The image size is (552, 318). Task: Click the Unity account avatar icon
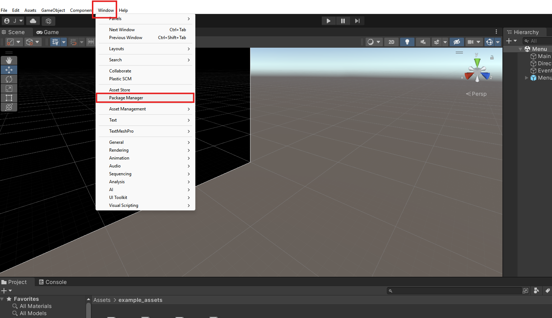pyautogui.click(x=6, y=21)
